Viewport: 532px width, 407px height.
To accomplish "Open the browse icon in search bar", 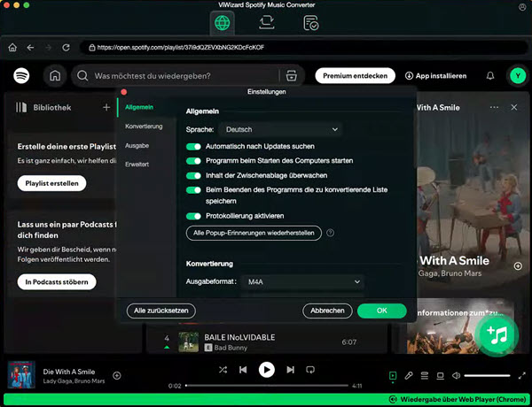I will point(291,76).
